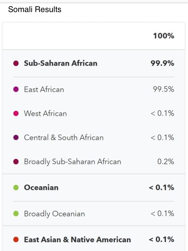Select East Asian & Native American heading

(x=77, y=240)
